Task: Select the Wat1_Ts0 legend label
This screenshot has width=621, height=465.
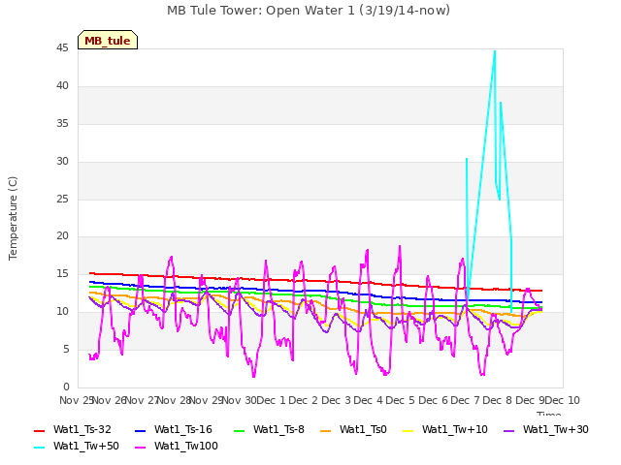Action: coord(363,429)
